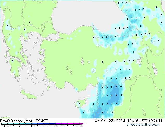The image size is (165, 127).
Task: Choose the 40–45 mm magenta legend swatch
Action: 71,124
